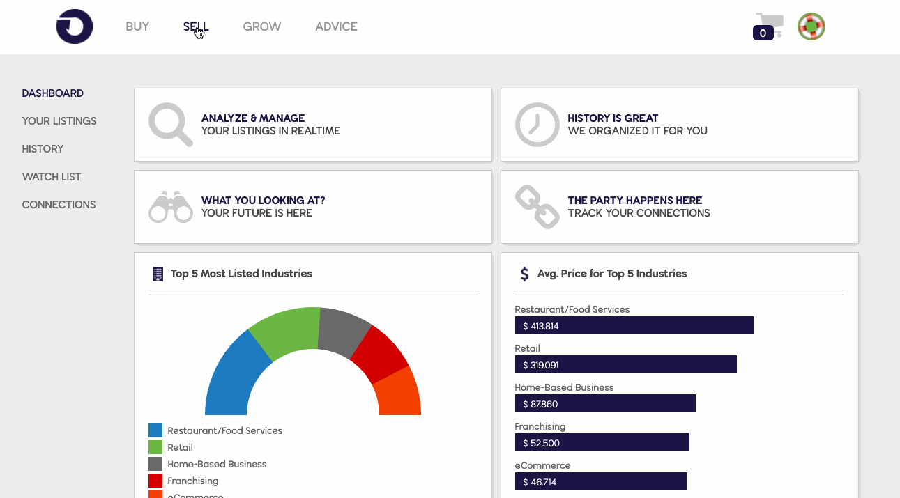900x498 pixels.
Task: Click the $ 413,814 price bar
Action: click(x=634, y=325)
